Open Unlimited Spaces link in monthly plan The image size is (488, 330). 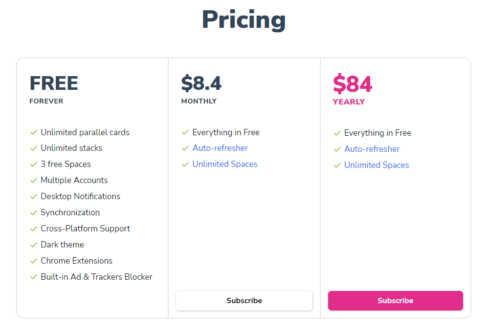(225, 164)
